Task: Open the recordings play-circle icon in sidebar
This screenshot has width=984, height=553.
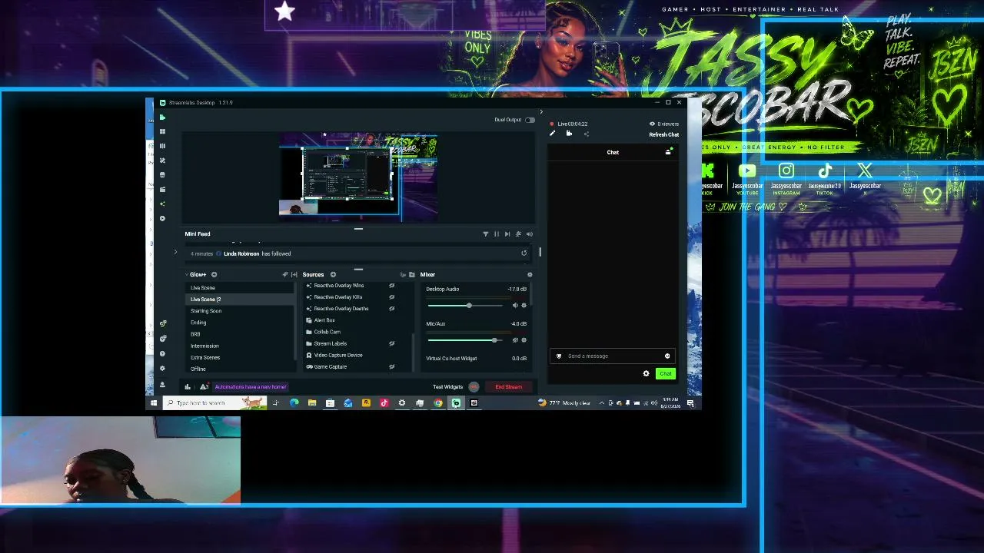Action: (162, 218)
